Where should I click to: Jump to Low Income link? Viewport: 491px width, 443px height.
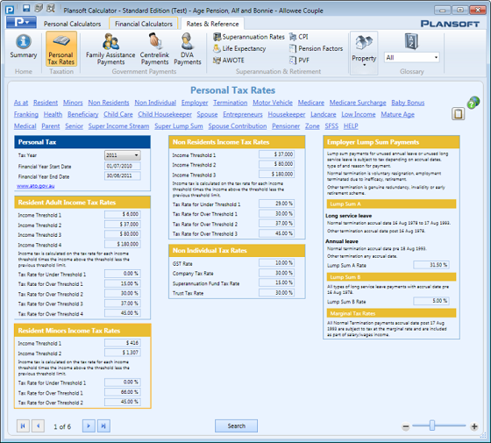(359, 114)
